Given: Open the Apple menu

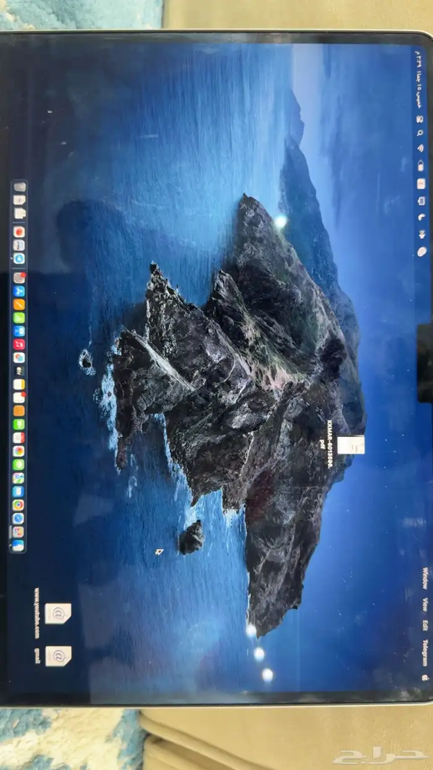Looking at the screenshot, I should [x=426, y=678].
